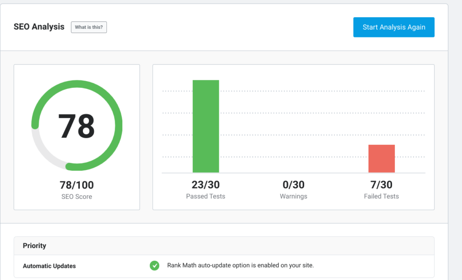This screenshot has height=280, width=462.
Task: Click the Failed Tests label
Action: pyautogui.click(x=381, y=197)
